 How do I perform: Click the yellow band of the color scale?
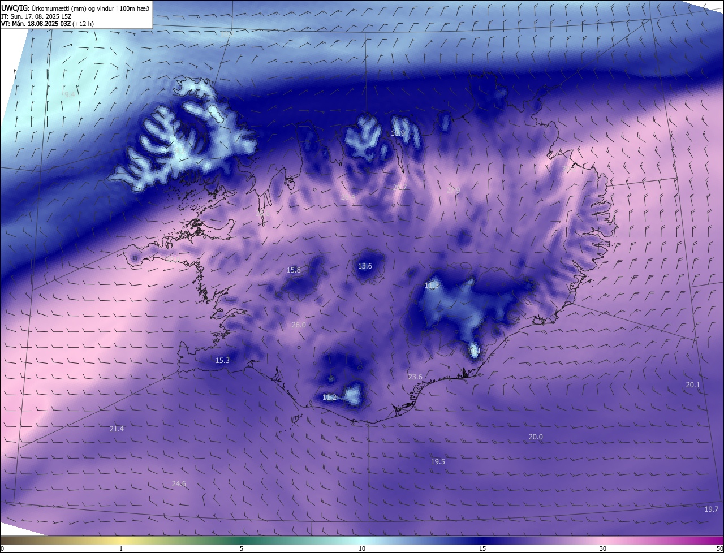click(x=121, y=540)
